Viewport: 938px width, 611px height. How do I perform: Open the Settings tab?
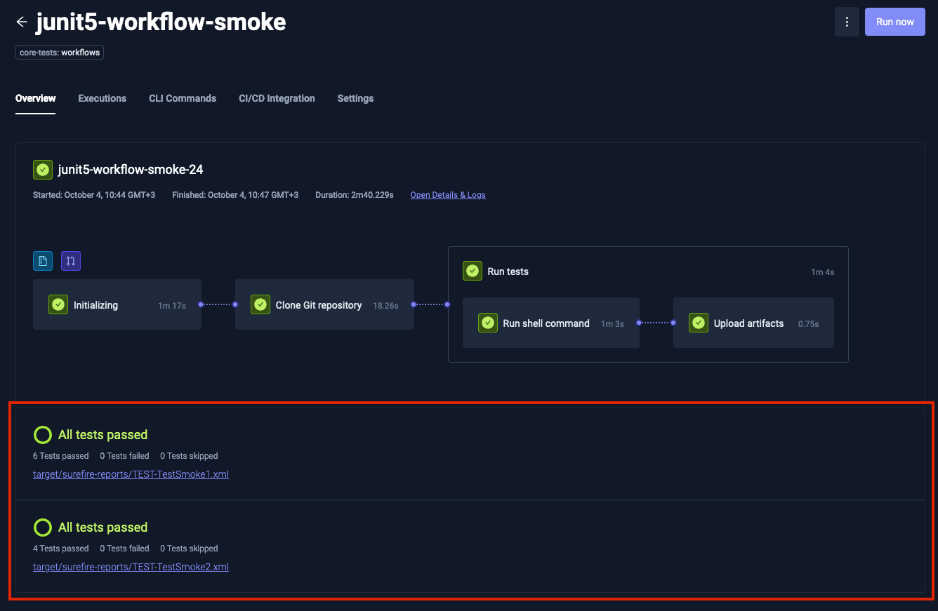click(355, 98)
